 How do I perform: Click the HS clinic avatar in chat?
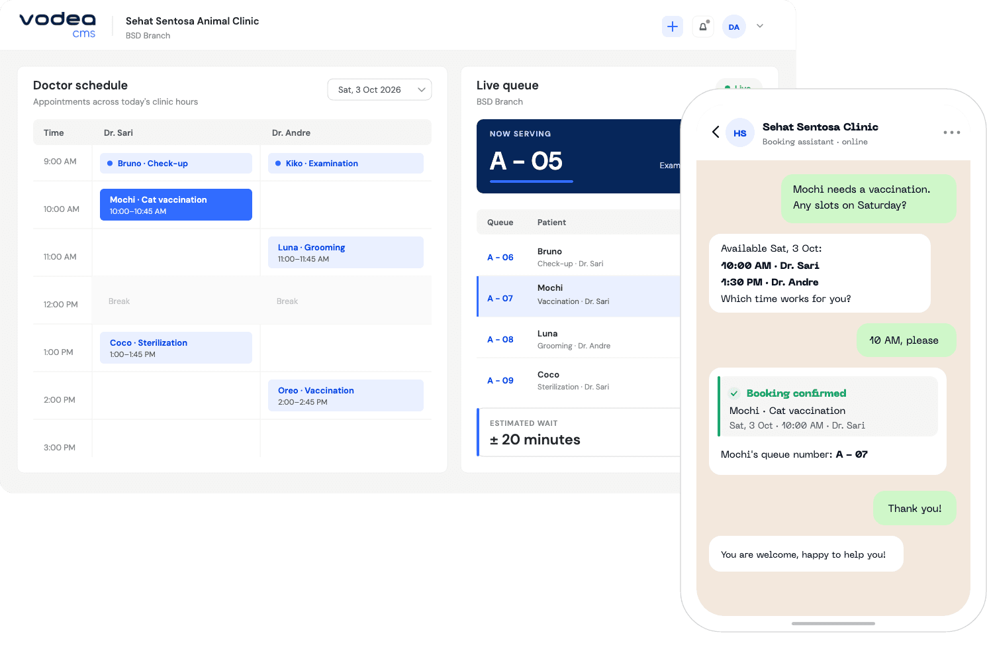tap(740, 133)
